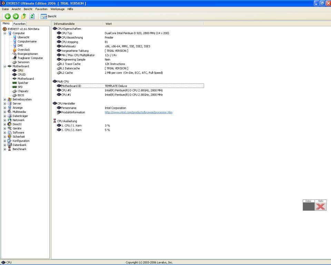Select the L2 Cache row
The width and height of the screenshot is (331, 265).
(128, 73)
